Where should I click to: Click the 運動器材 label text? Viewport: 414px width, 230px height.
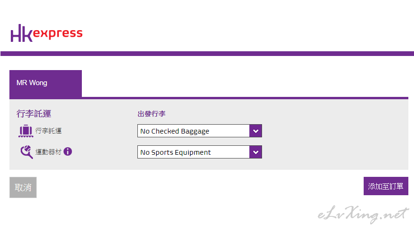pos(48,152)
